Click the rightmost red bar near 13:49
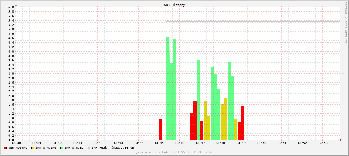This screenshot has width=349, height=156. 243,123
